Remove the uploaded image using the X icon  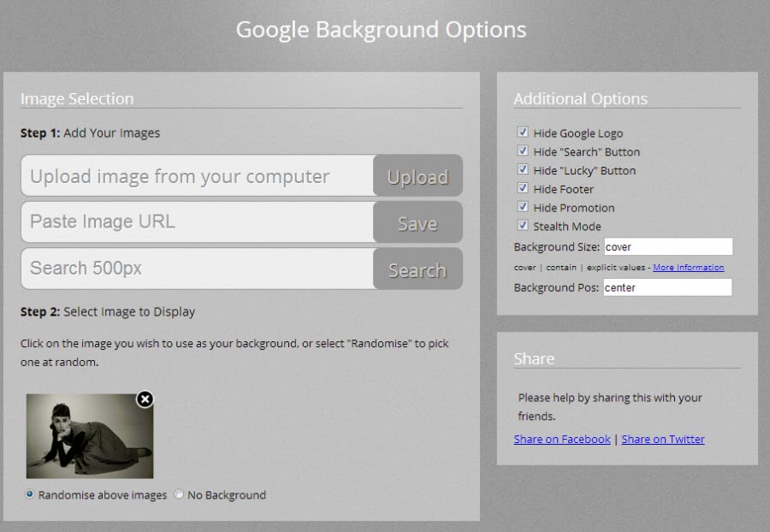point(145,399)
